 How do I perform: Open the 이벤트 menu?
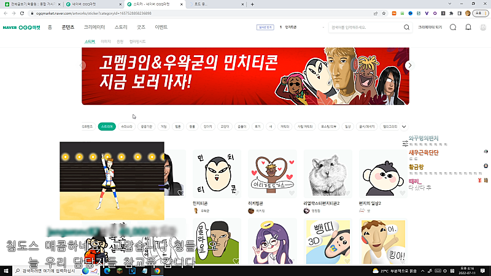click(161, 27)
